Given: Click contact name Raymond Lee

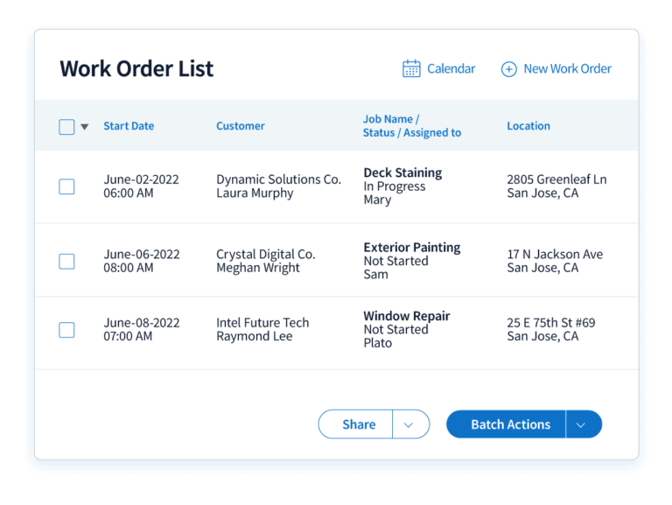Looking at the screenshot, I should [x=254, y=336].
